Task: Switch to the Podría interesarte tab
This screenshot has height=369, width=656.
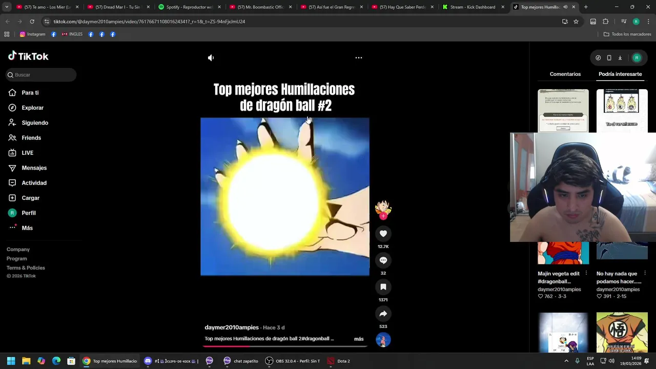Action: coord(620,74)
